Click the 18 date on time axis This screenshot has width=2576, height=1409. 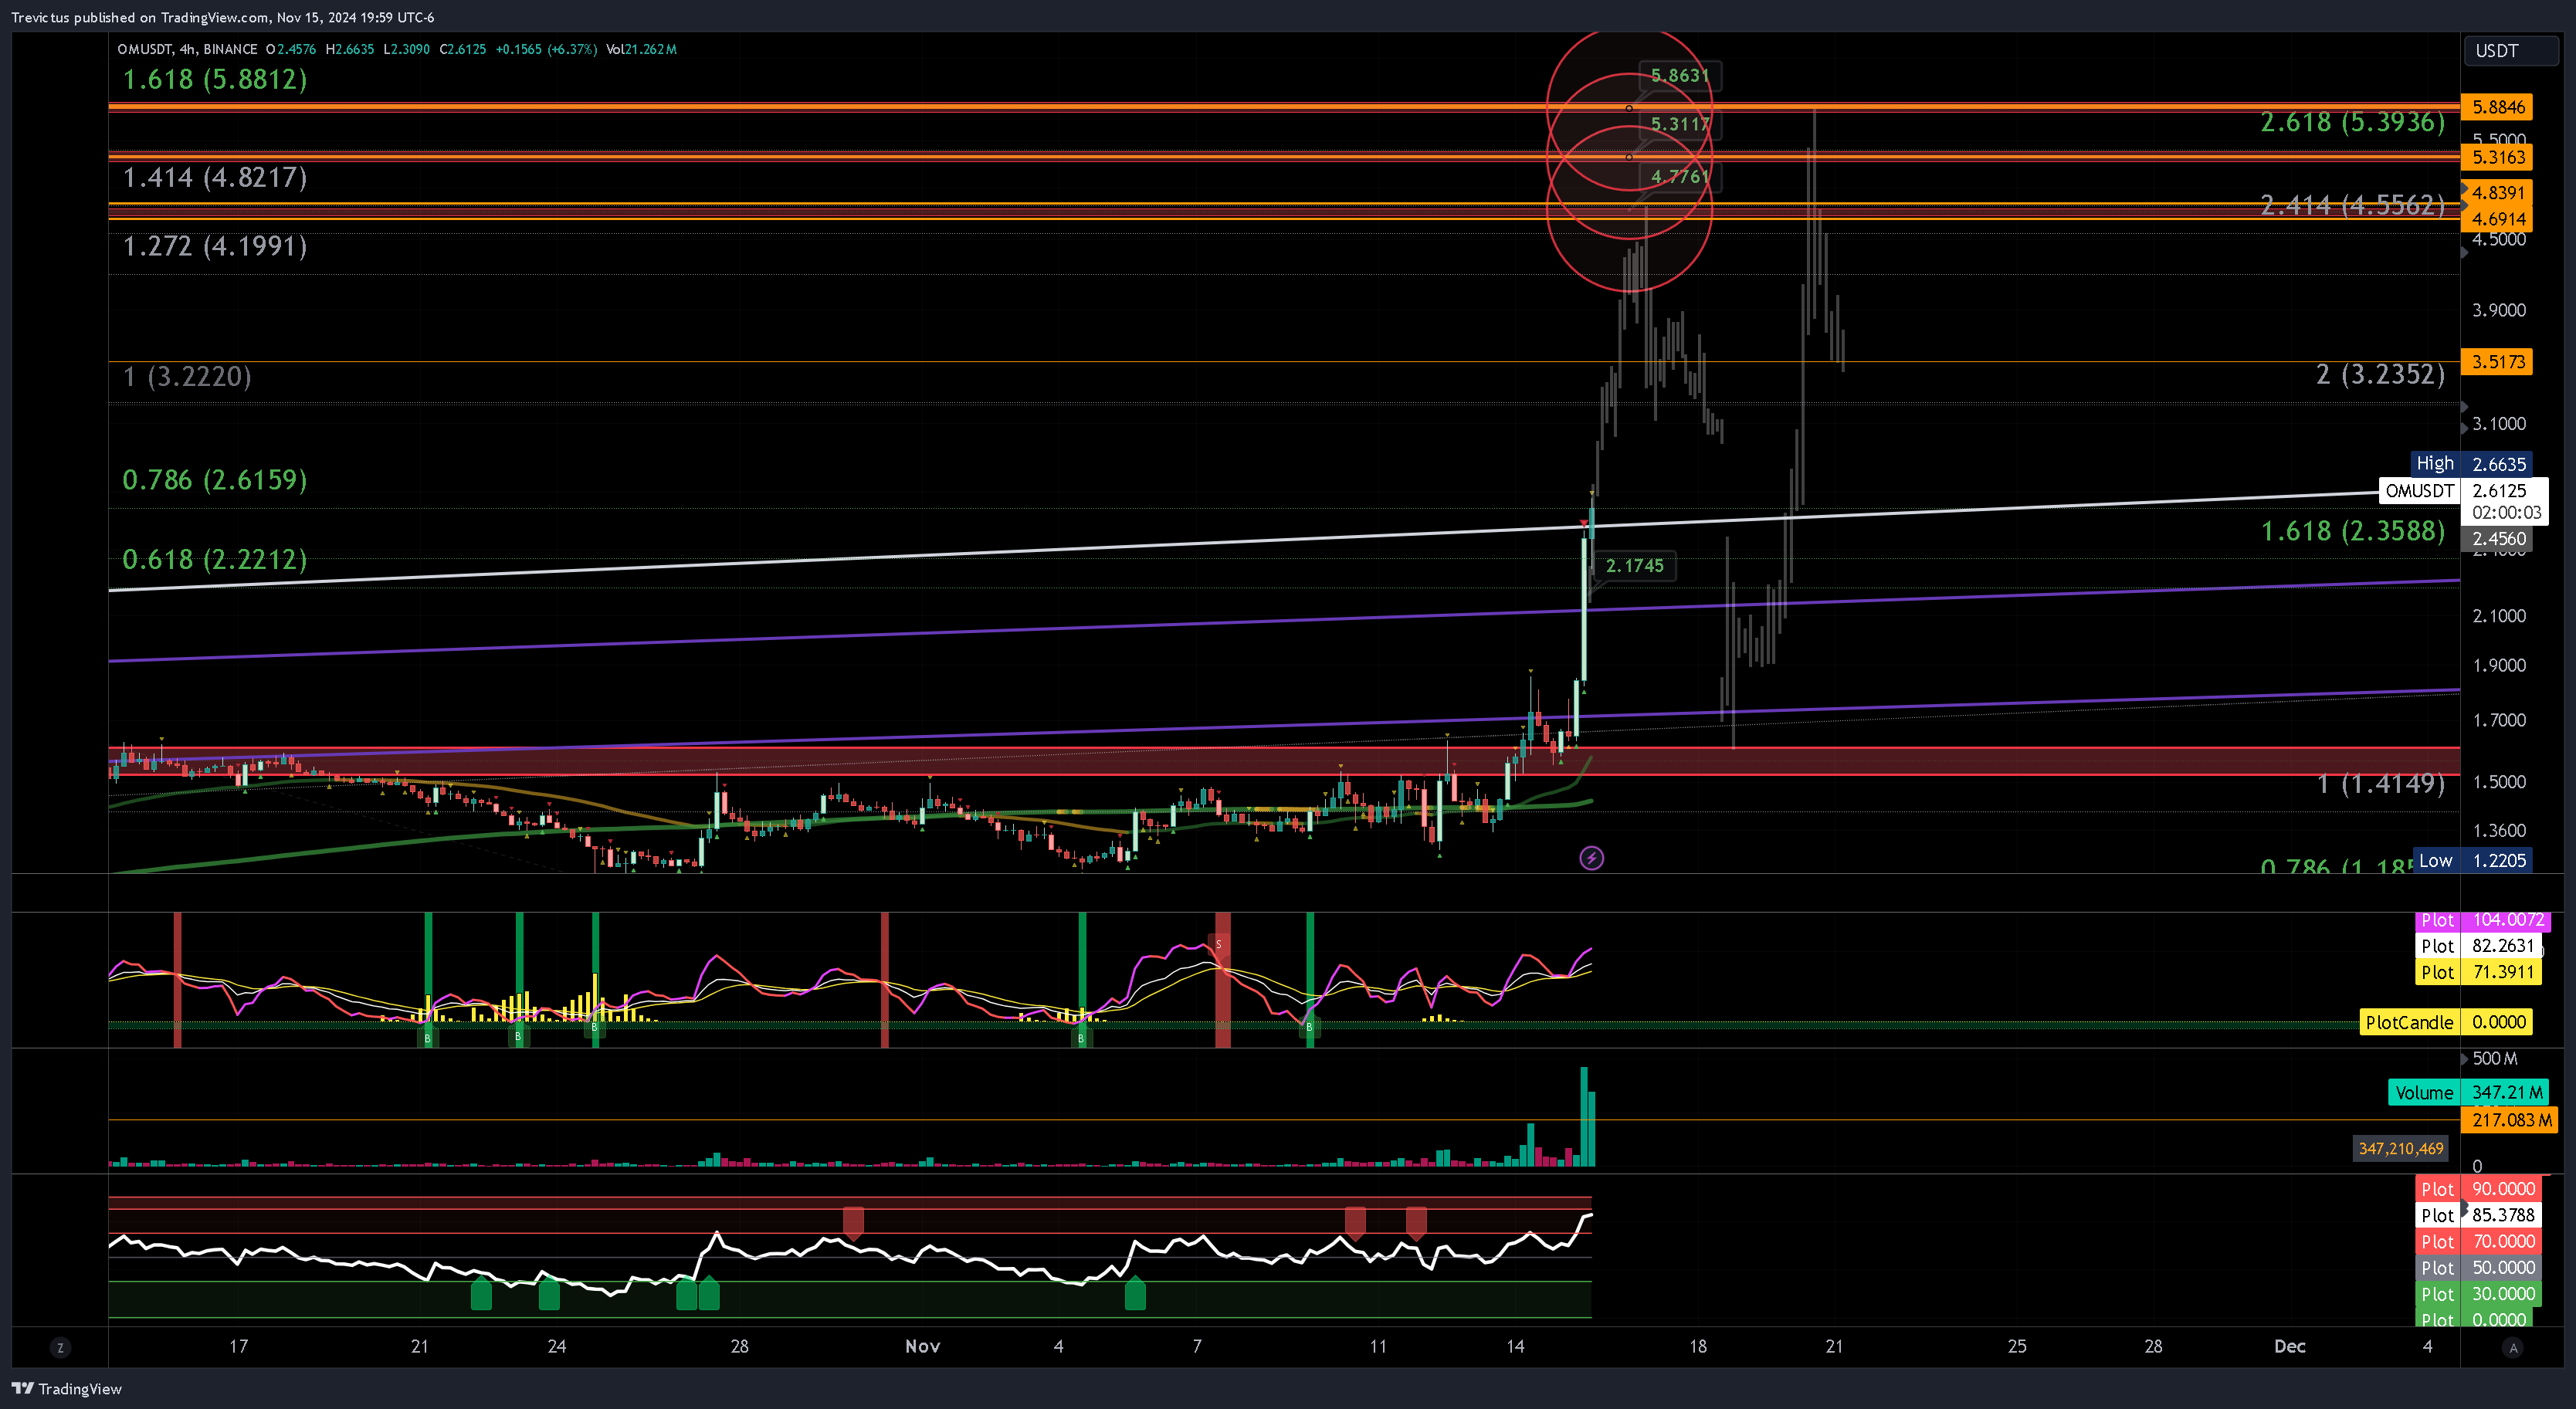click(x=1697, y=1346)
